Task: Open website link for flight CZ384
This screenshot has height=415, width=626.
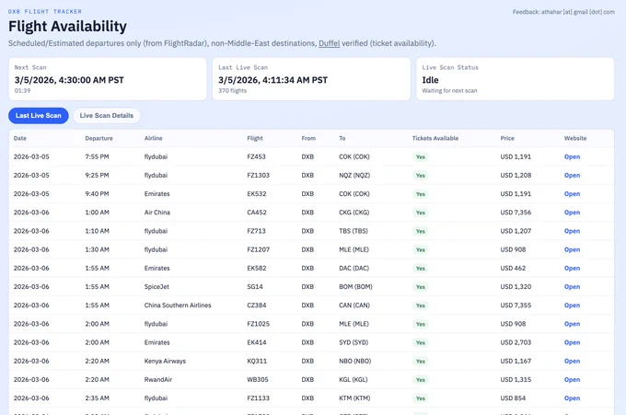Action: 572,305
